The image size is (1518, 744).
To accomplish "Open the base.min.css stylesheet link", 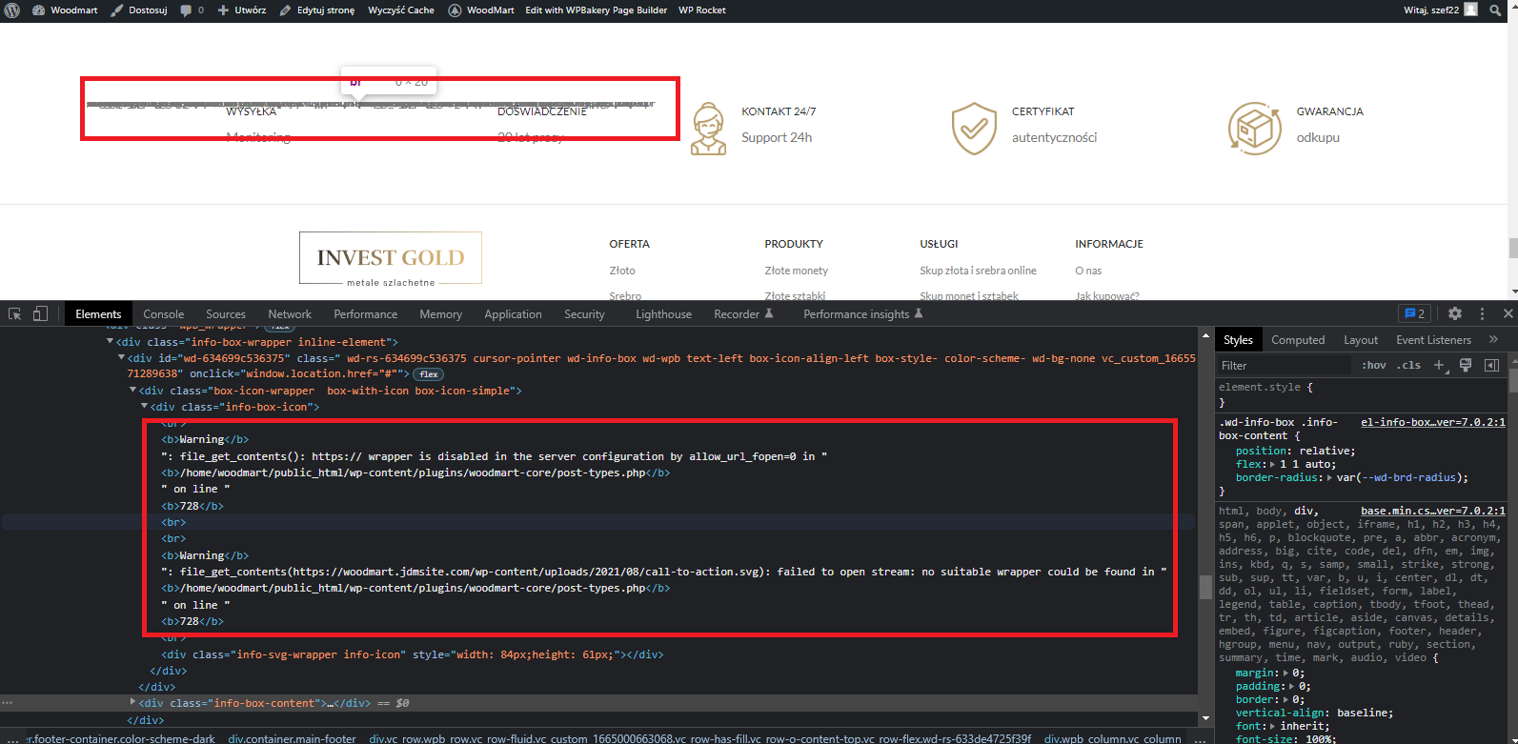I will click(x=1433, y=512).
